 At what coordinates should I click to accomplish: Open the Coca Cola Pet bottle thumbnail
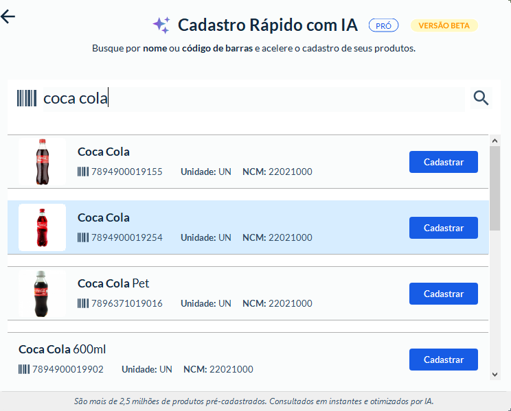[42, 294]
